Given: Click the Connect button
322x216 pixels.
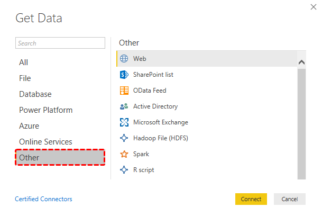Looking at the screenshot, I should coord(251,199).
